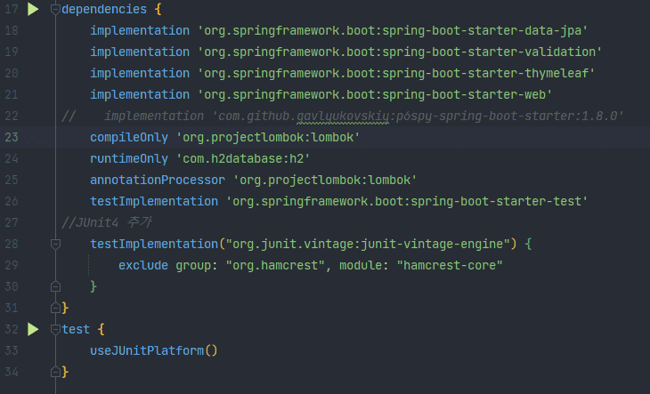Run the test task with green arrow
Image resolution: width=650 pixels, height=394 pixels.
coord(33,329)
